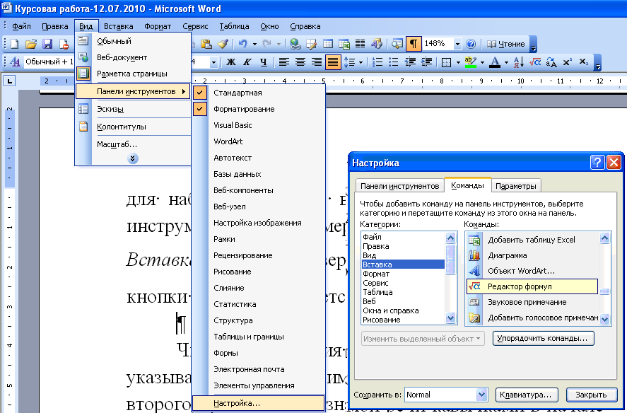The width and height of the screenshot is (627, 413).
Task: Center the paragraph text
Action: 300,62
